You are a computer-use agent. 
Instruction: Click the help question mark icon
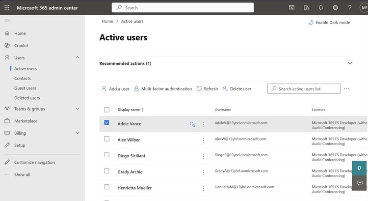click(x=350, y=7)
